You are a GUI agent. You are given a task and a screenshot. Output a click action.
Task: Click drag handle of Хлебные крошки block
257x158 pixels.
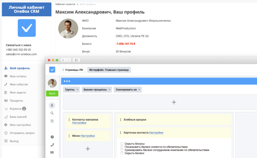[x=121, y=120]
